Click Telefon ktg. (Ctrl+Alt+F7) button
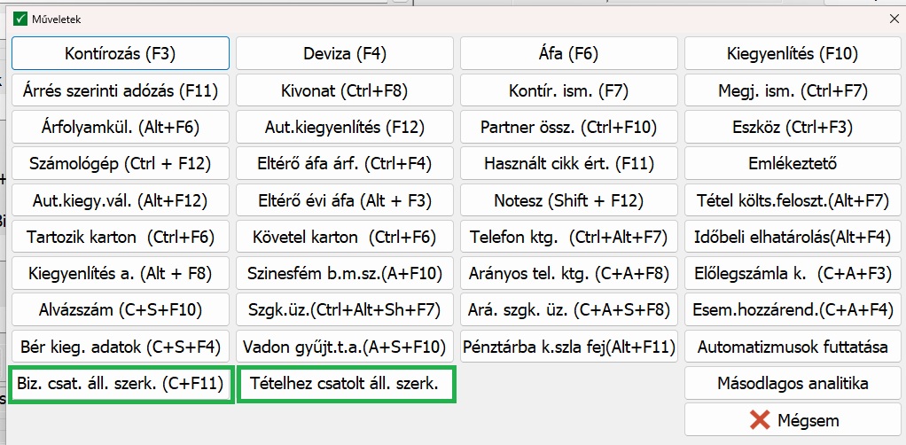The width and height of the screenshot is (906, 445). coord(568,238)
